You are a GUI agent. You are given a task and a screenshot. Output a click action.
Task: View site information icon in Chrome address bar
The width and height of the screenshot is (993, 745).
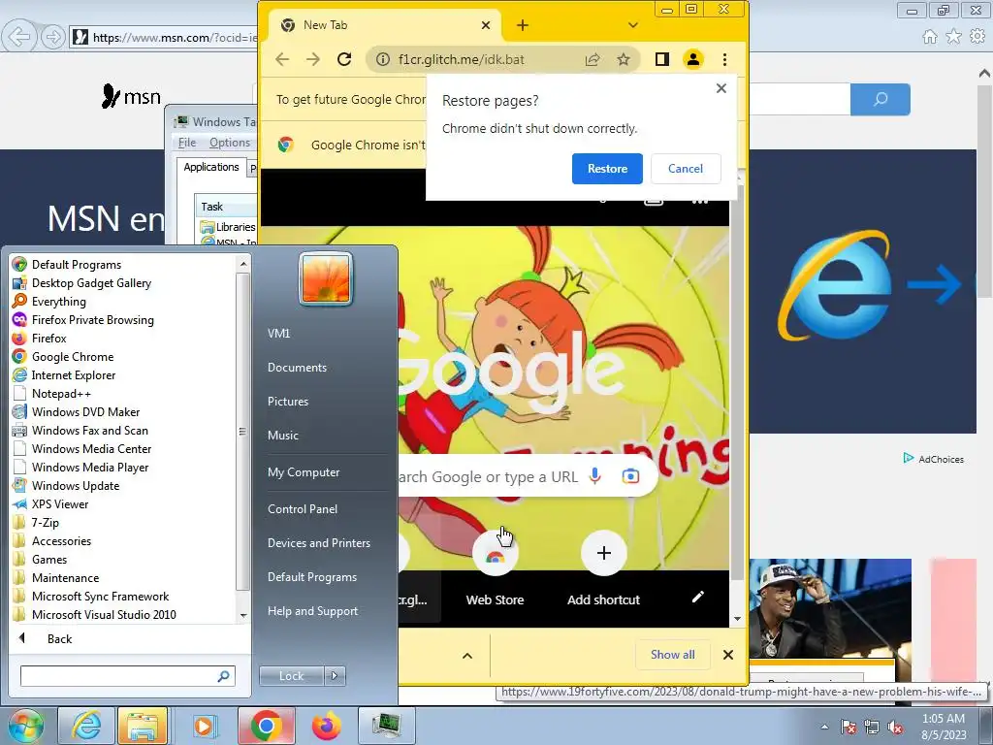click(x=383, y=59)
